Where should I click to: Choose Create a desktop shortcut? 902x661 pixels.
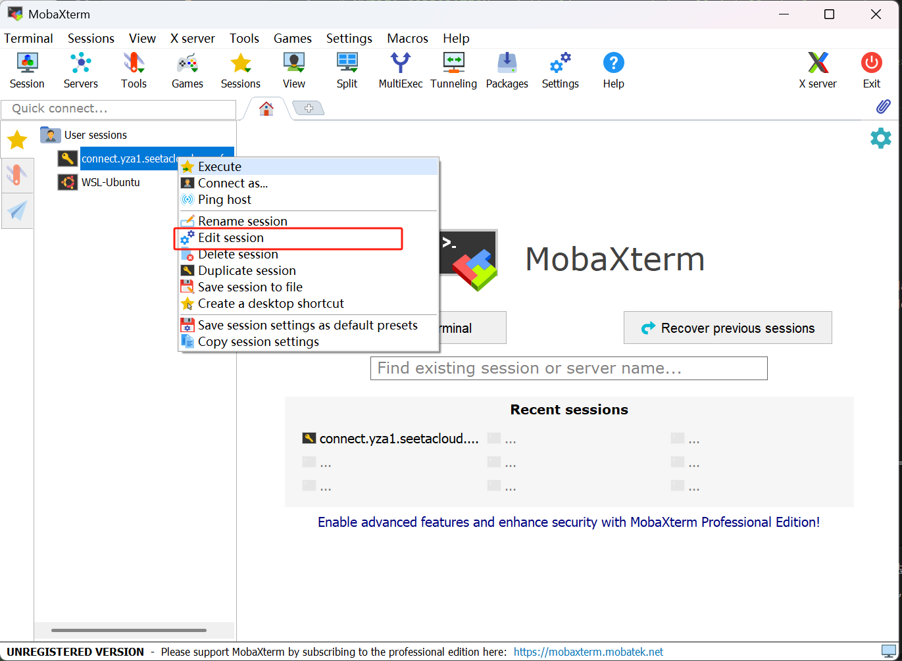(309, 304)
